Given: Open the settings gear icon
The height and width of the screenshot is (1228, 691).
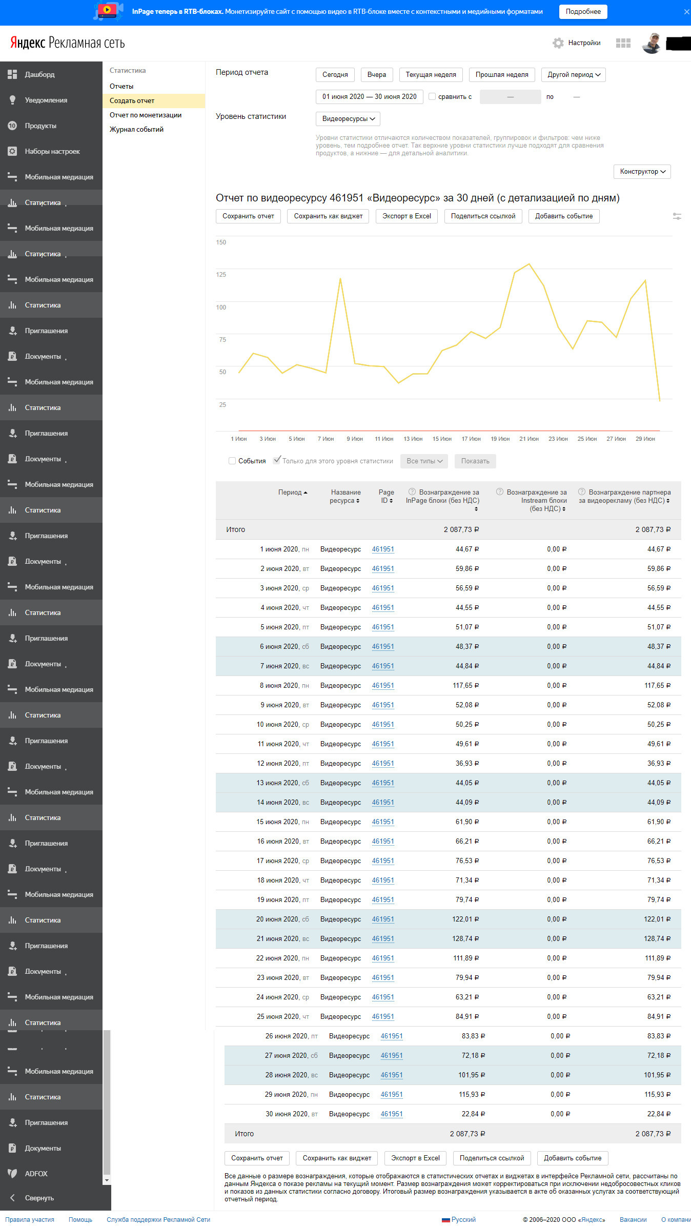Looking at the screenshot, I should (x=558, y=43).
